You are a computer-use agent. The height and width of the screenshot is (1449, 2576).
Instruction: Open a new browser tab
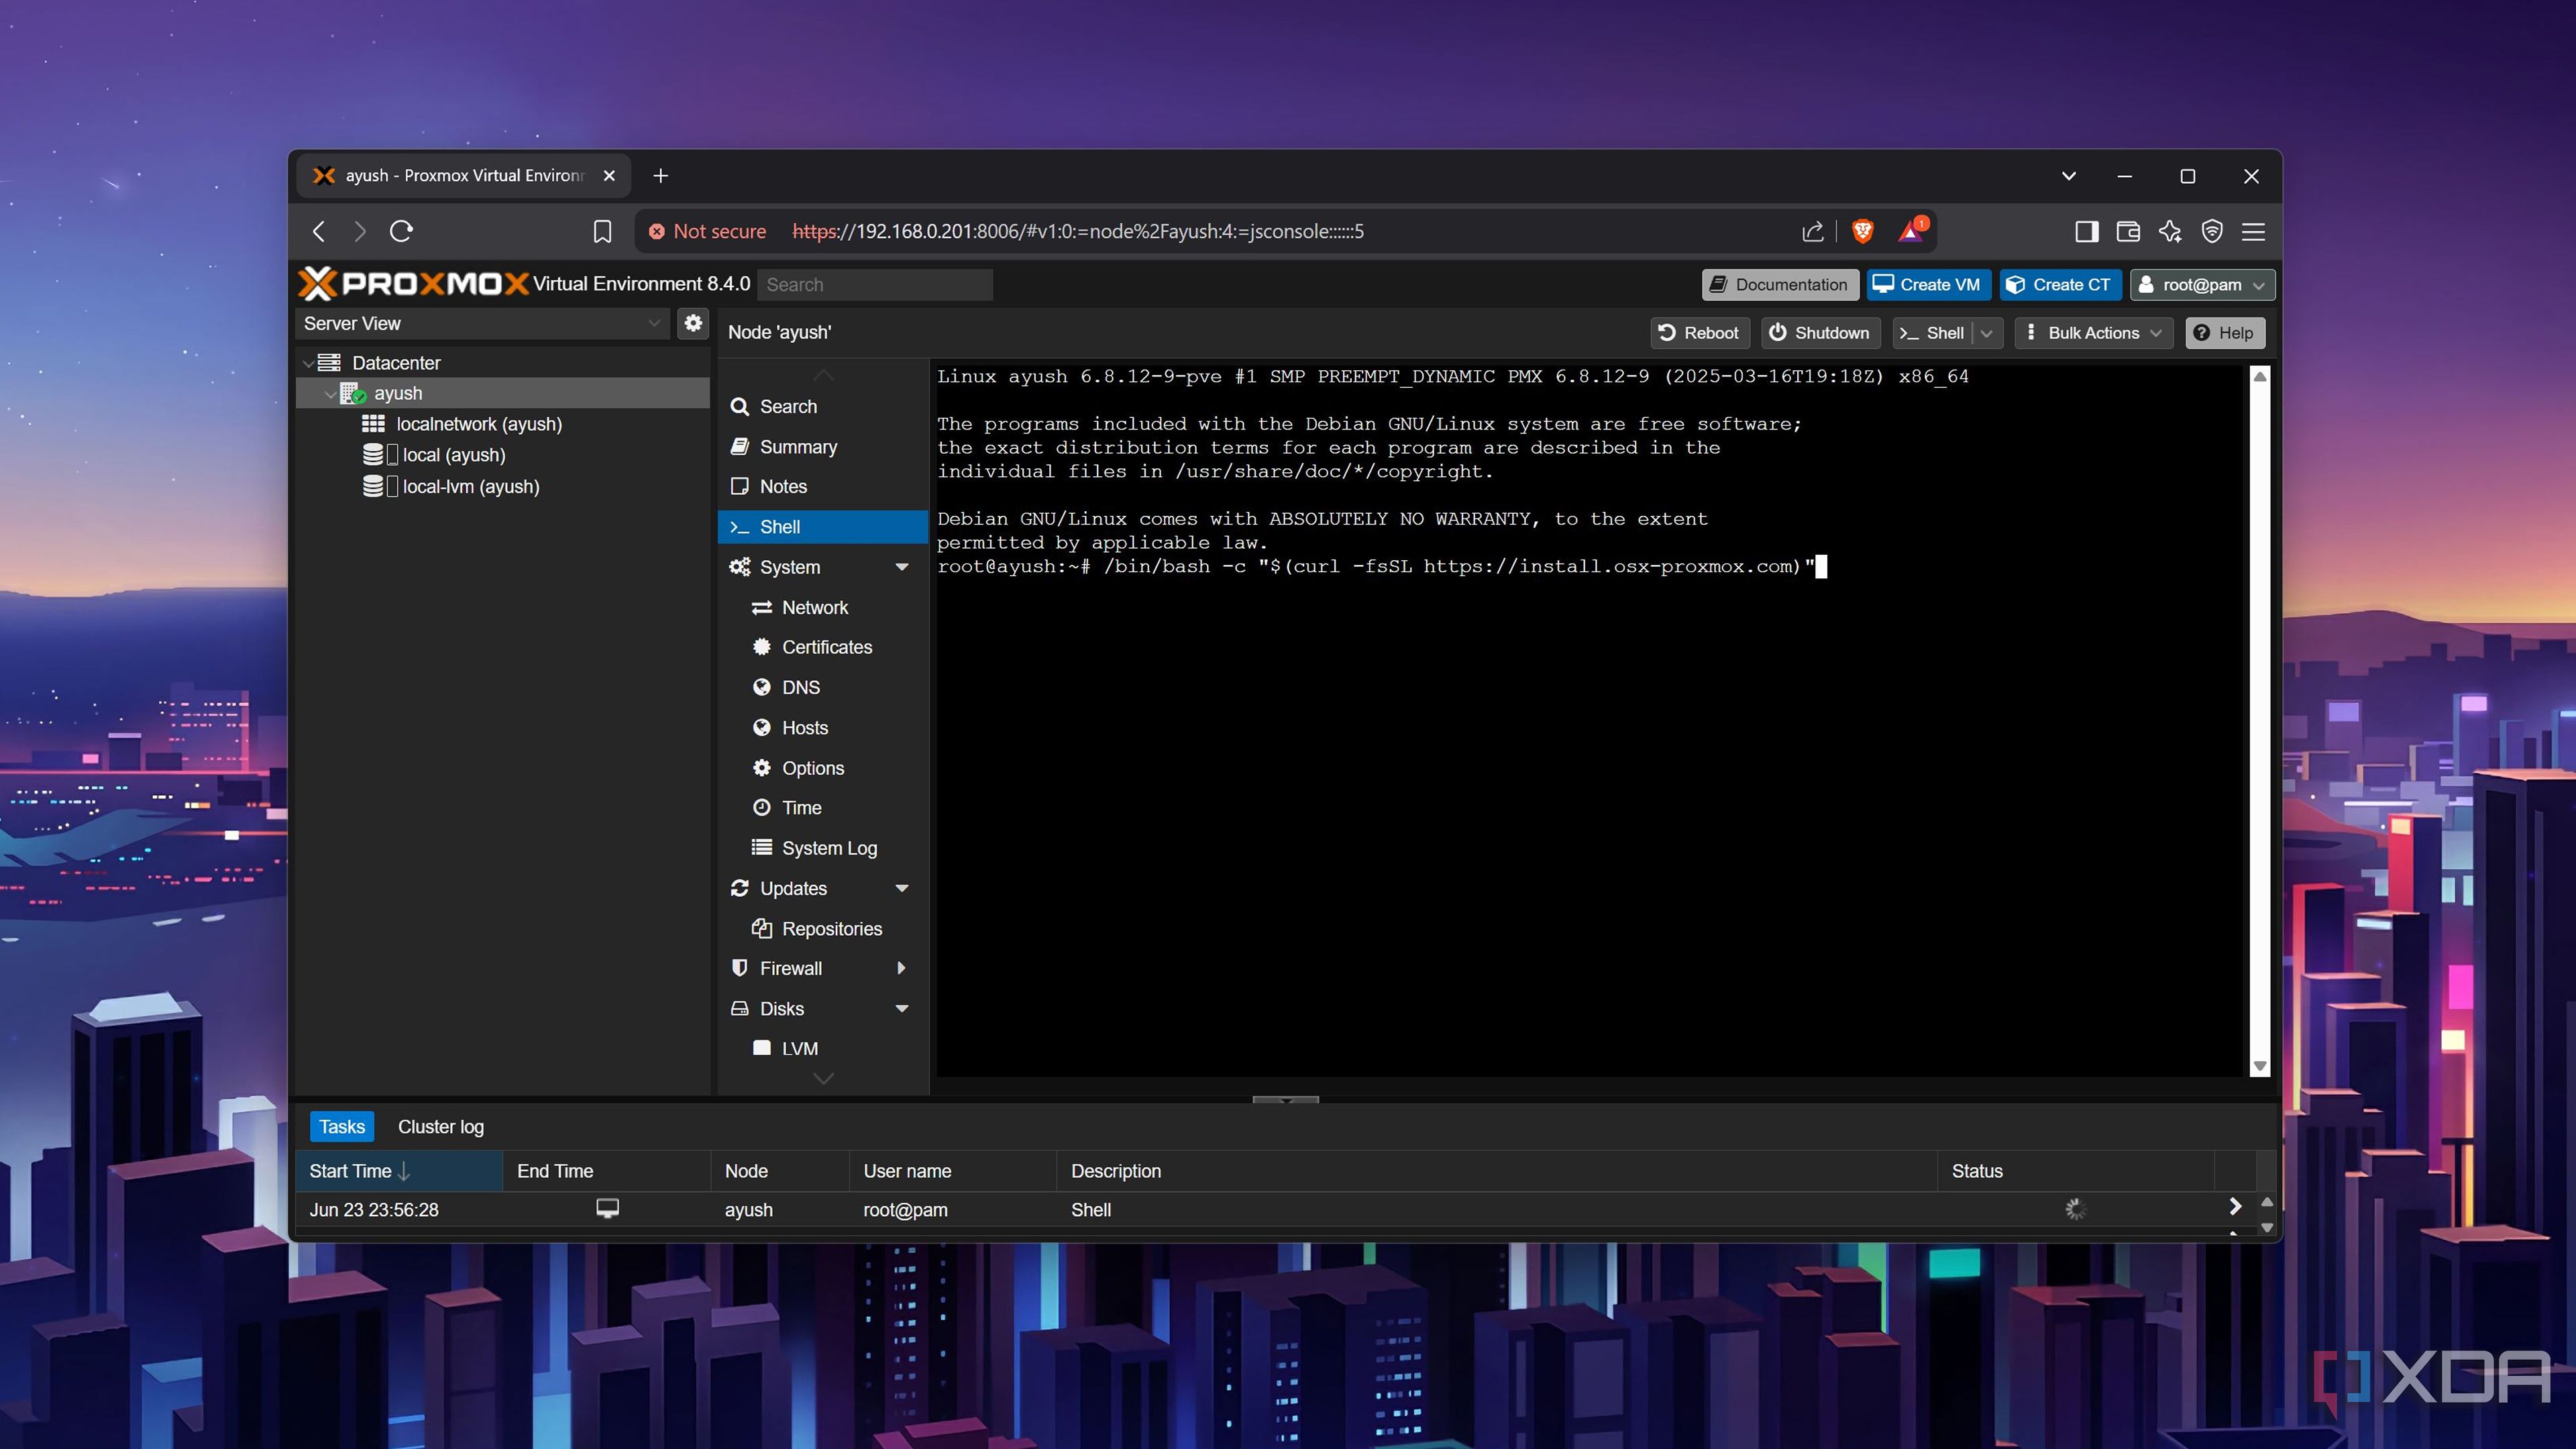(x=660, y=176)
